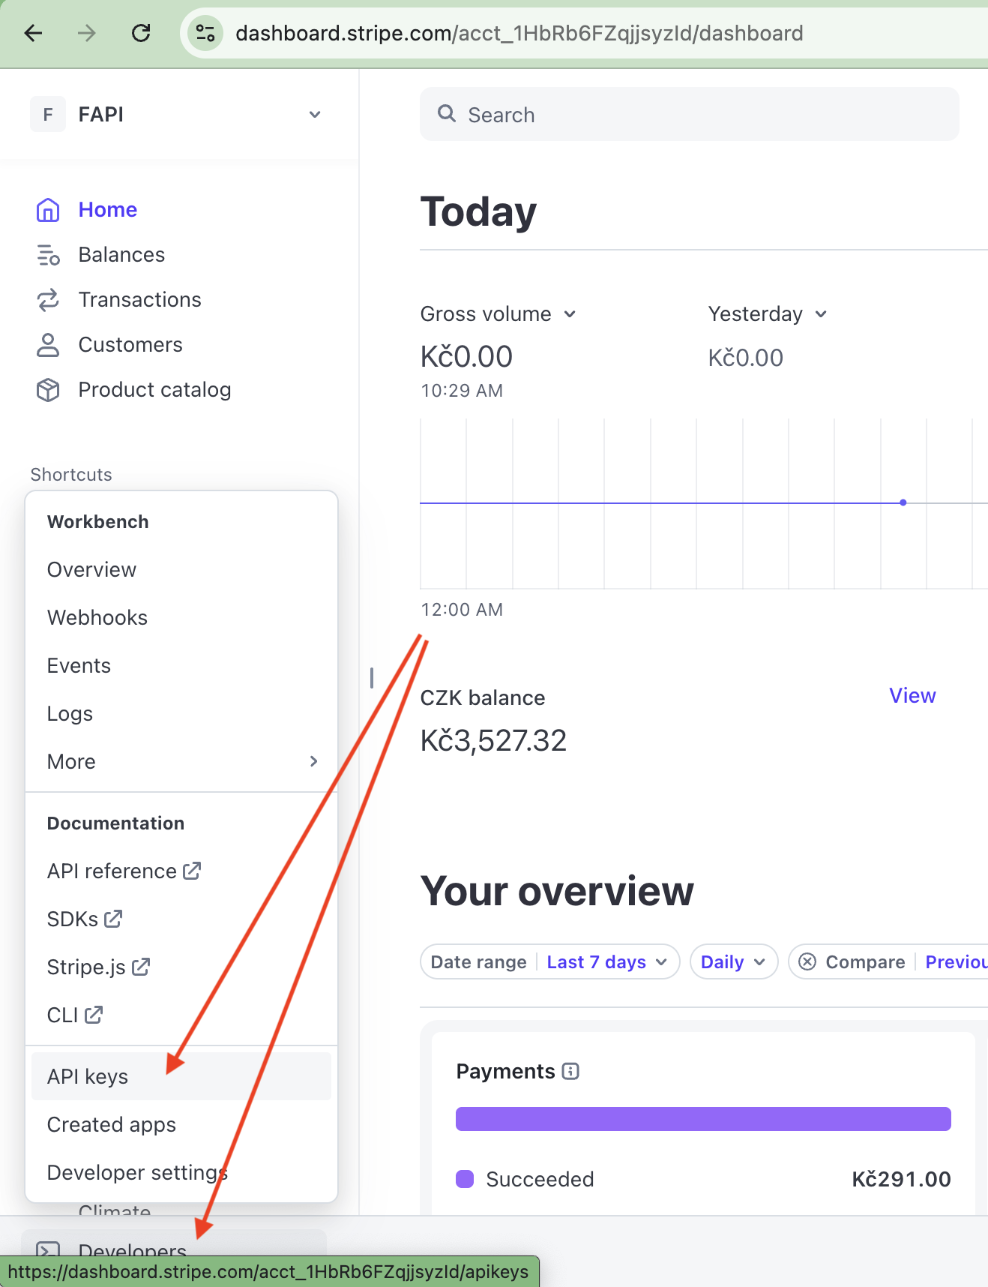Screen dimensions: 988x1287
Task: Click the search magnifier icon
Action: 447,114
